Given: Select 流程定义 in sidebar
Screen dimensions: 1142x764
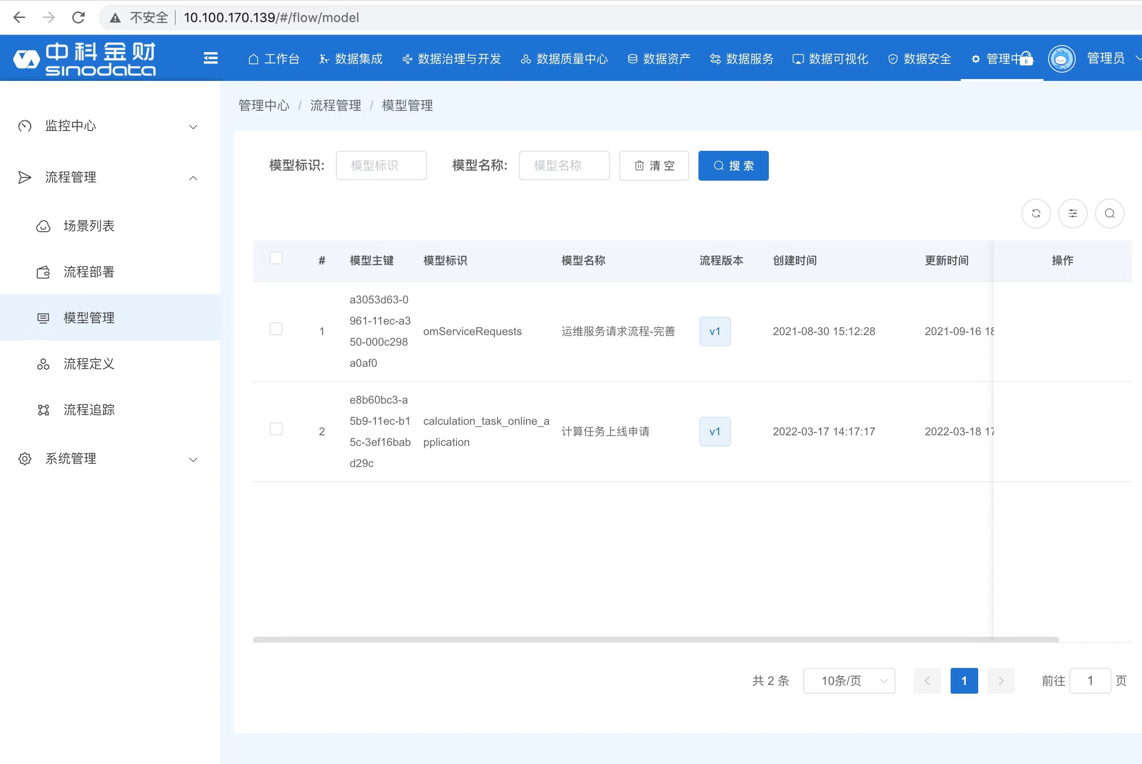Looking at the screenshot, I should click(89, 364).
